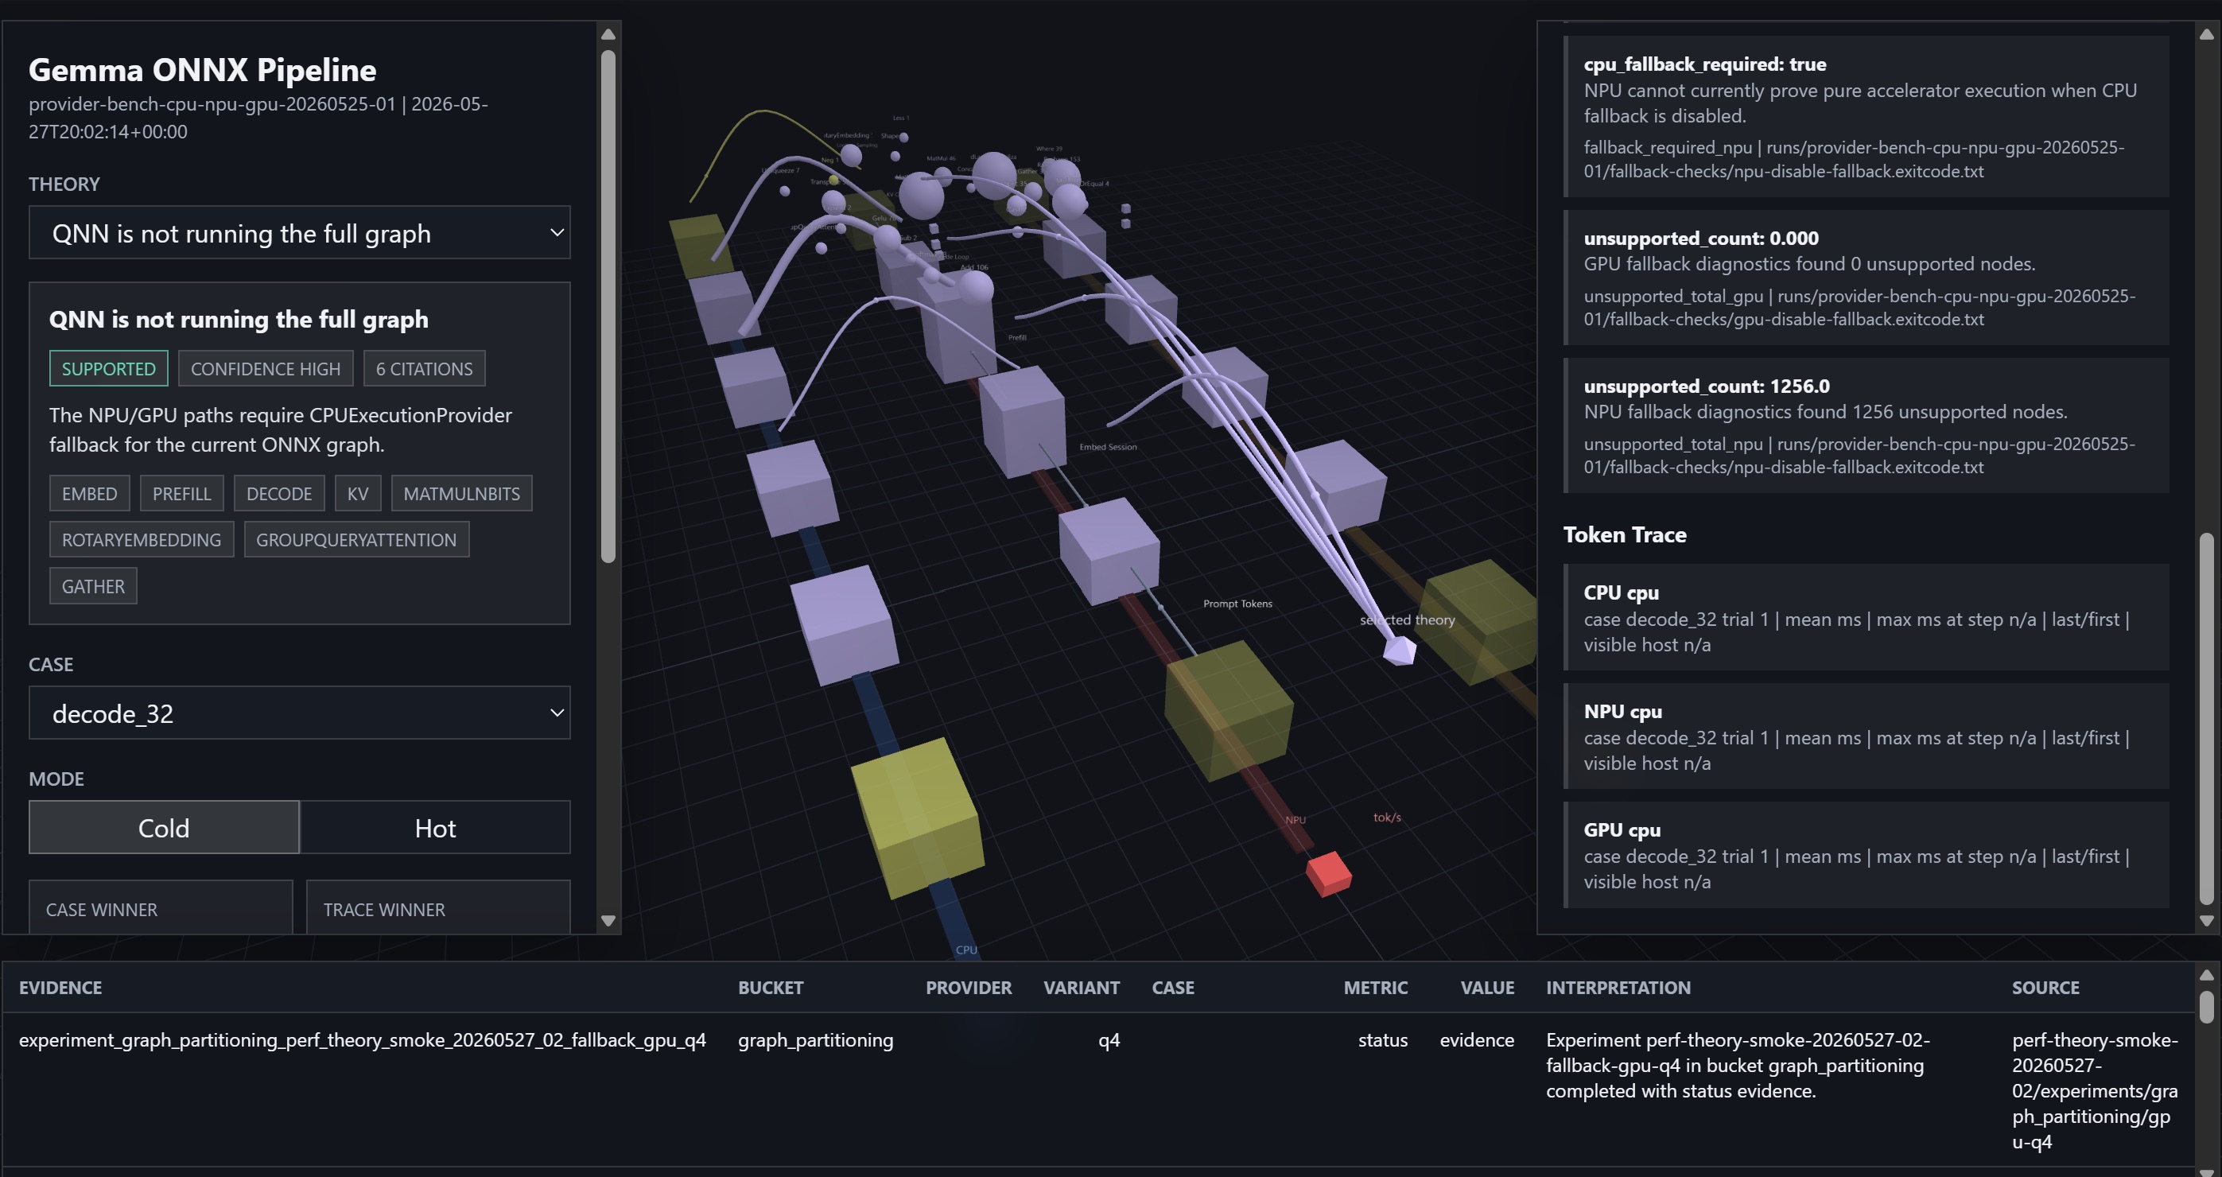
Task: Click the METRIC column header
Action: click(1375, 987)
